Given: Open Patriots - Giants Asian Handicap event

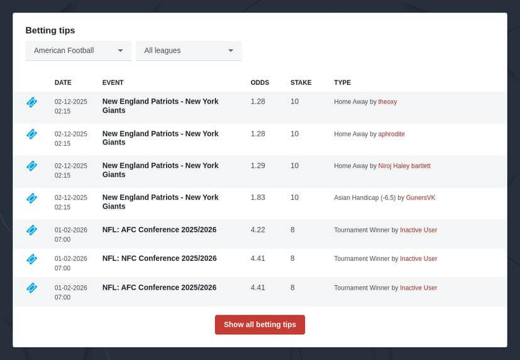Looking at the screenshot, I should click(x=160, y=202).
